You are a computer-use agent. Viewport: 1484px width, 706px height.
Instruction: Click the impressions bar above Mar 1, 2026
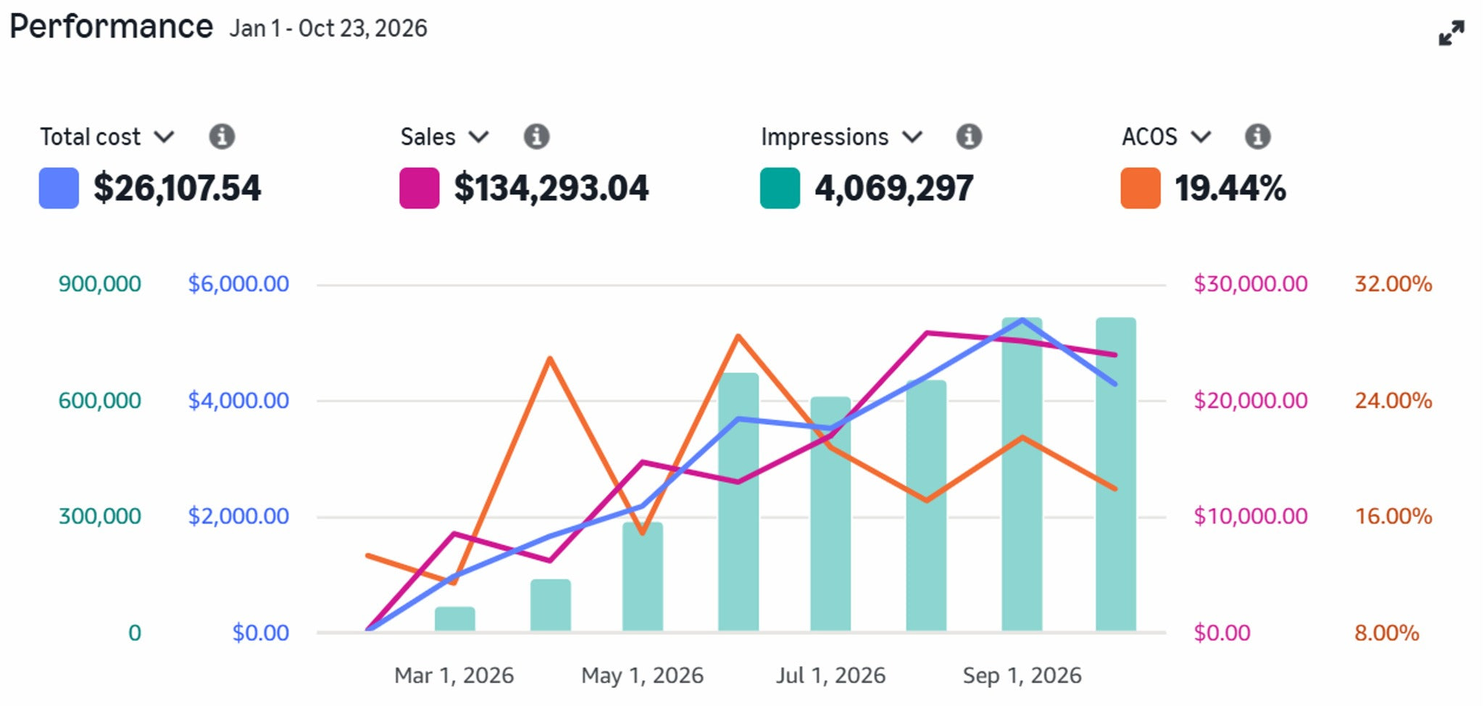click(x=455, y=619)
